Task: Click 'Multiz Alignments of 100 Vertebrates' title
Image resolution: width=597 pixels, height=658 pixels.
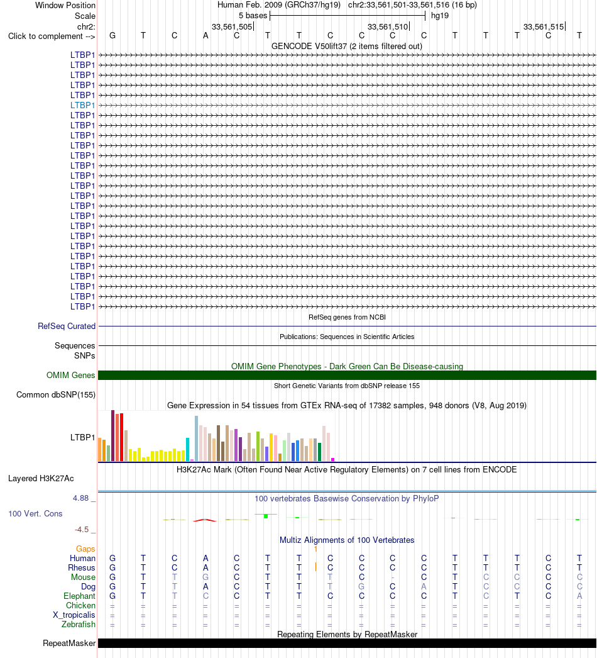Action: [347, 540]
